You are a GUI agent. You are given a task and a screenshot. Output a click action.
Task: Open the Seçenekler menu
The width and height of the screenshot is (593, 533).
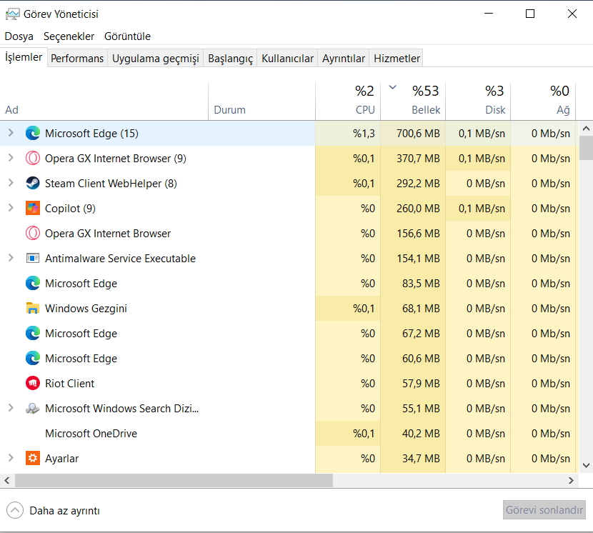click(x=69, y=36)
